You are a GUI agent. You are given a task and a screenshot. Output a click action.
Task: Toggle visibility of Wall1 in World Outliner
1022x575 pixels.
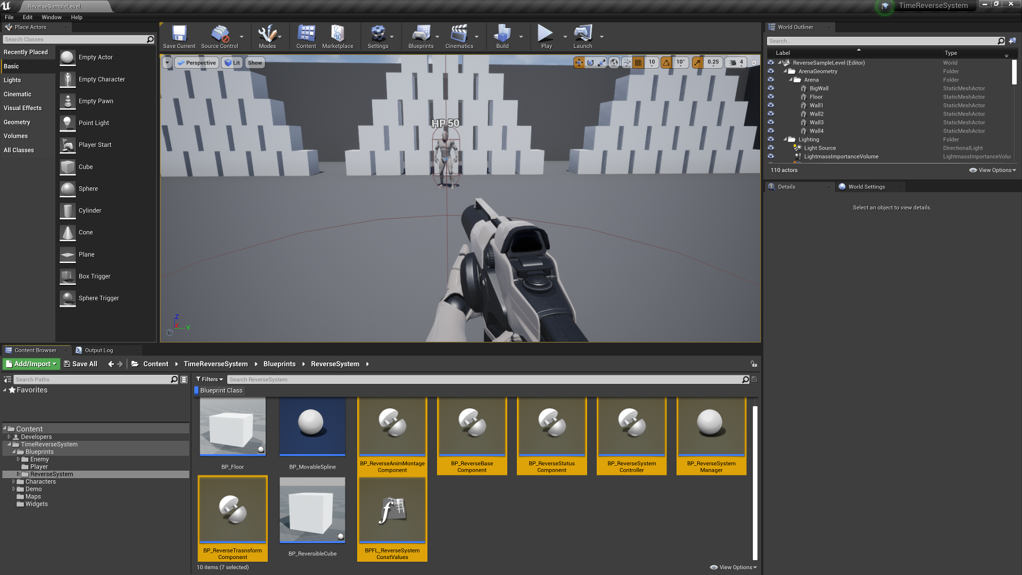(x=771, y=105)
